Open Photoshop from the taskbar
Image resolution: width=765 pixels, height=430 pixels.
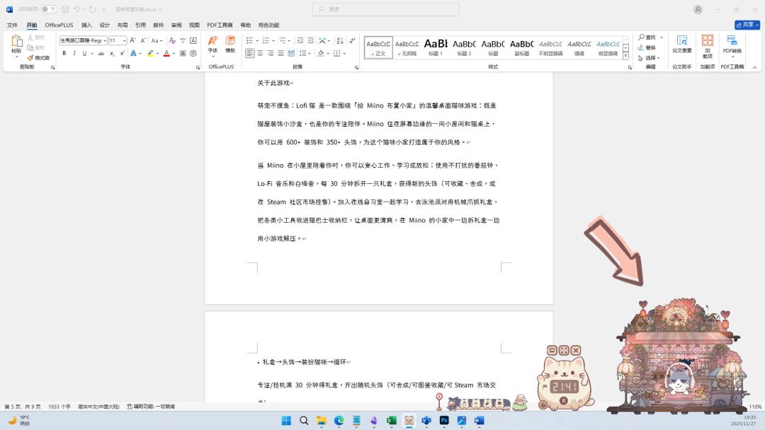[x=444, y=420]
